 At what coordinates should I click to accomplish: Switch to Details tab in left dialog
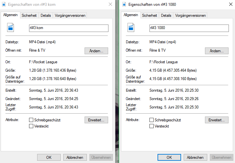click(x=46, y=15)
